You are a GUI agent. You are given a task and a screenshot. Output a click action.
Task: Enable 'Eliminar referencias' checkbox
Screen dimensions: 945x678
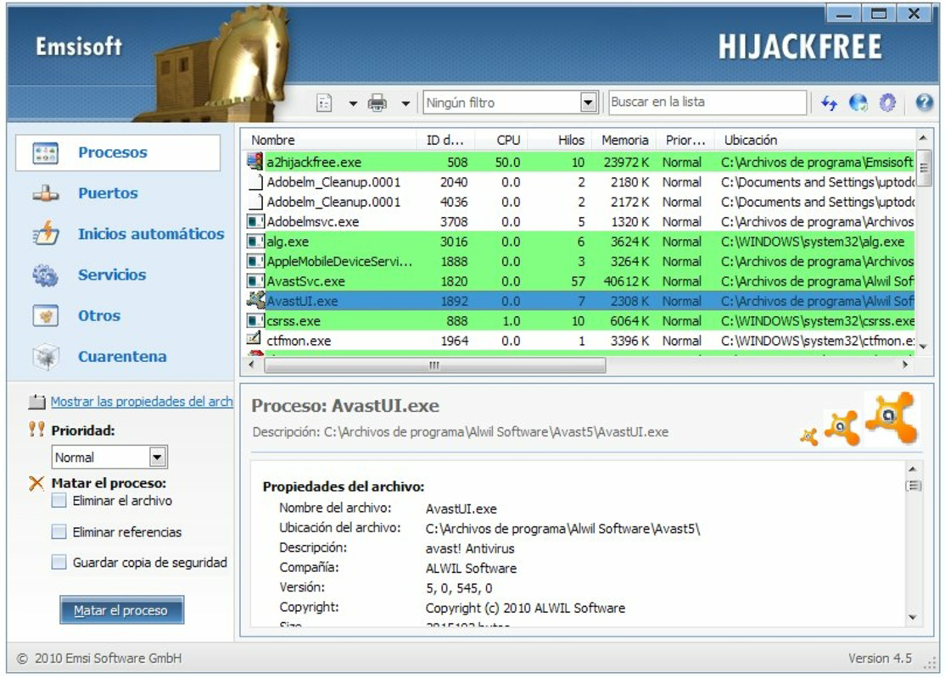point(59,531)
